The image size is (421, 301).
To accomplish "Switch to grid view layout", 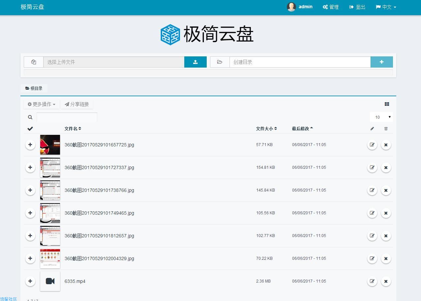I will point(387,104).
